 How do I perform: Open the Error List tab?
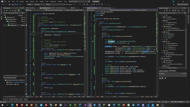(x=5, y=99)
